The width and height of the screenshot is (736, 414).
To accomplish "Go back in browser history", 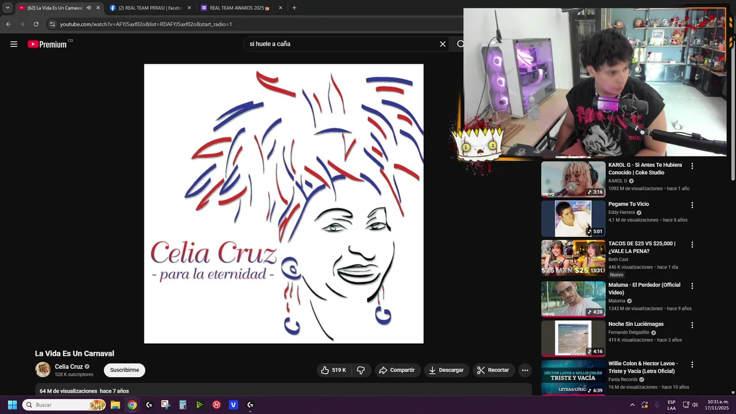I will 8,24.
